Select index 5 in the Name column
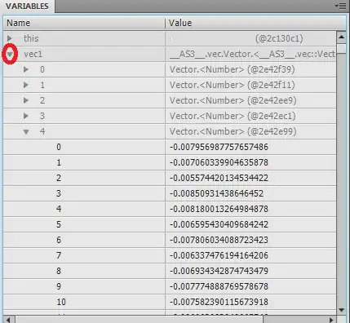 (x=59, y=224)
